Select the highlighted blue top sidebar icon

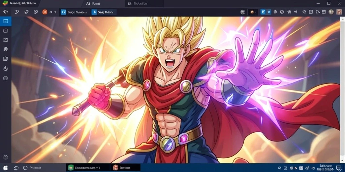pyautogui.click(x=6, y=21)
